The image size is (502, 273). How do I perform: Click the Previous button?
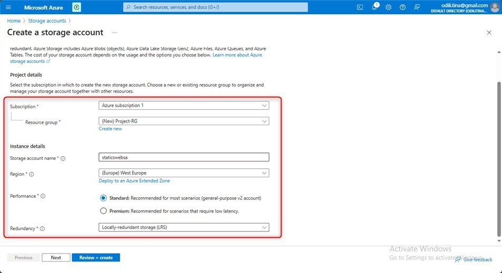[24, 258]
